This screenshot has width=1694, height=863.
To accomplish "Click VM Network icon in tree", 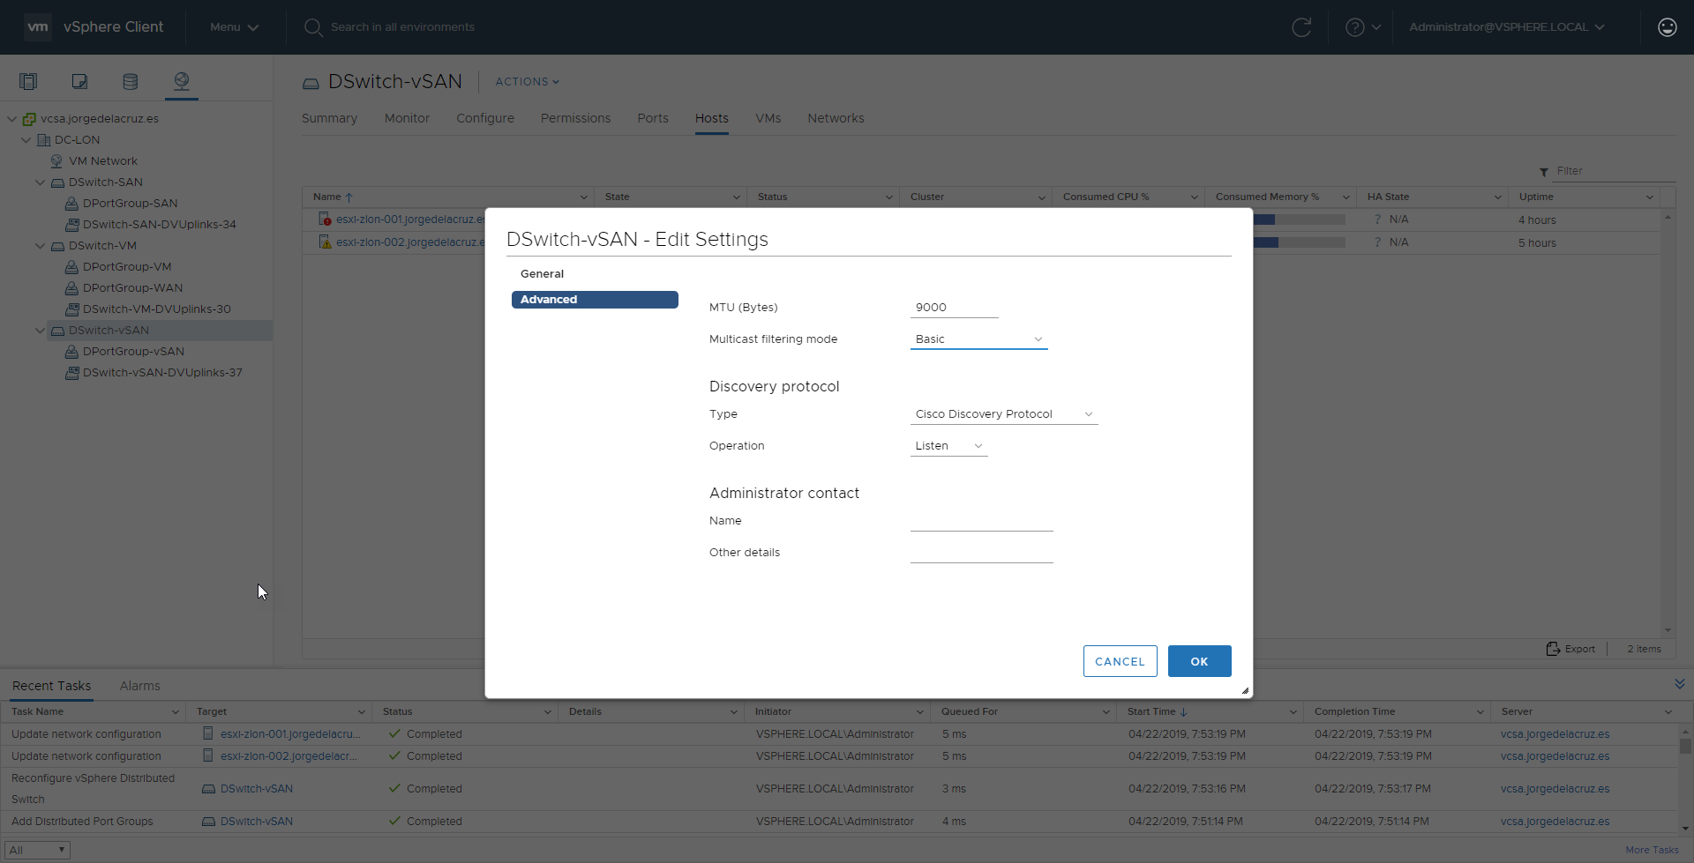I will [x=56, y=161].
